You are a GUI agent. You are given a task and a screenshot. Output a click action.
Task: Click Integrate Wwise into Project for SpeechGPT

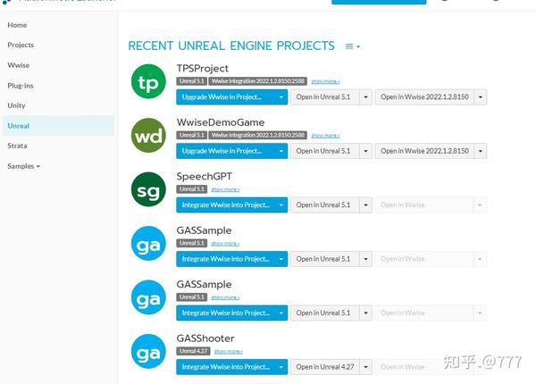click(226, 205)
